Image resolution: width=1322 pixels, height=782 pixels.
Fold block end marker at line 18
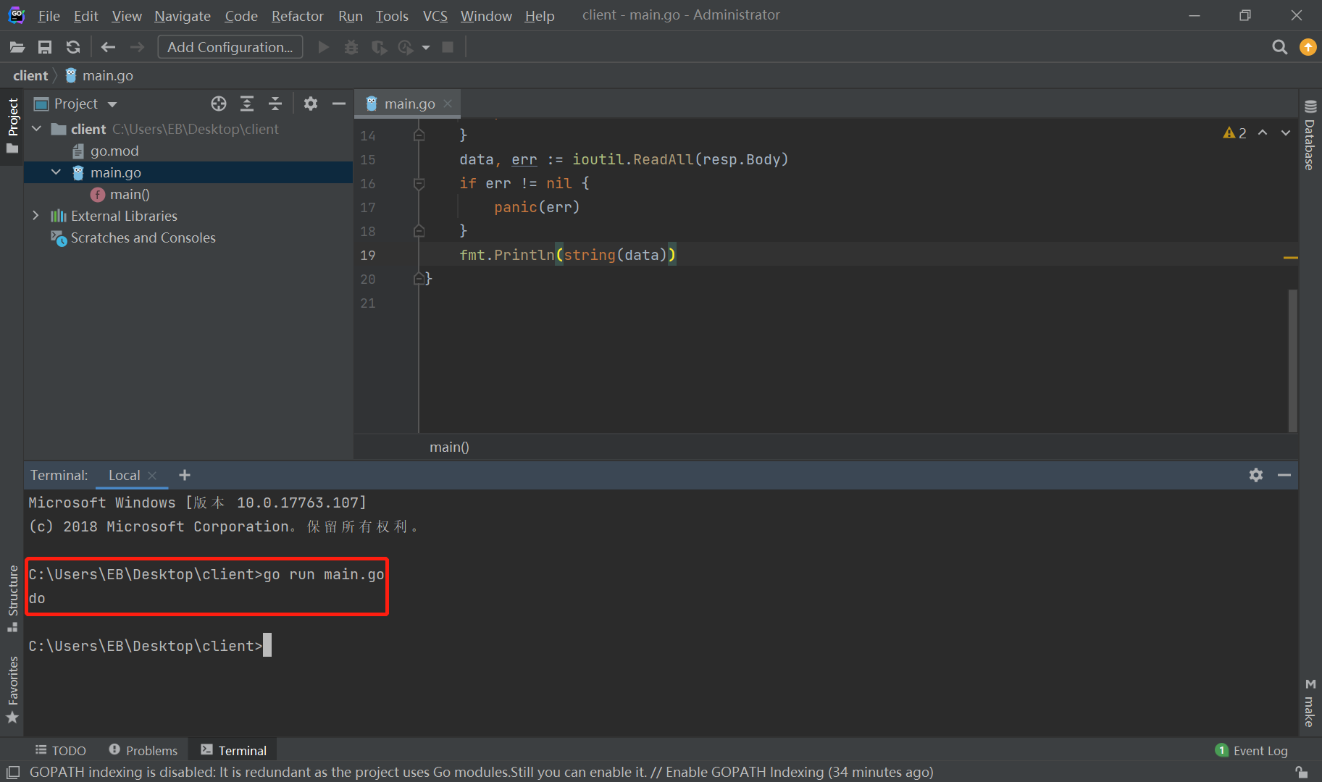[419, 231]
